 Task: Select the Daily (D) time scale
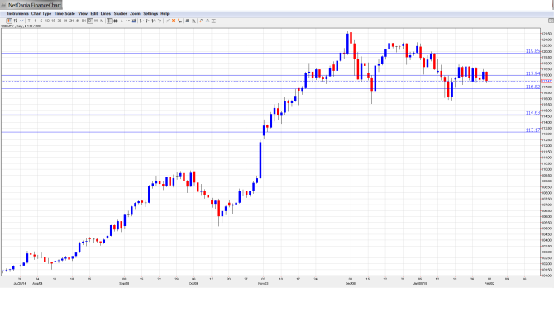[x=90, y=21]
